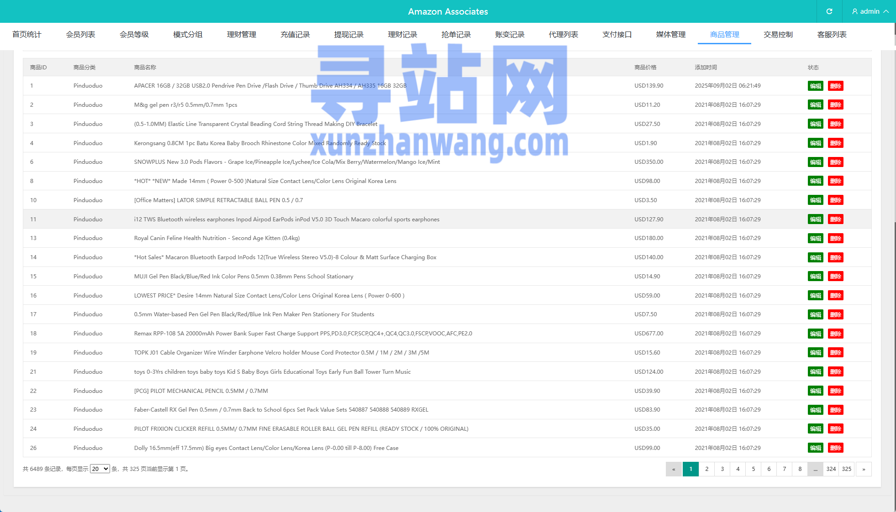Select the 充值记录 tab
896x512 pixels.
[295, 35]
